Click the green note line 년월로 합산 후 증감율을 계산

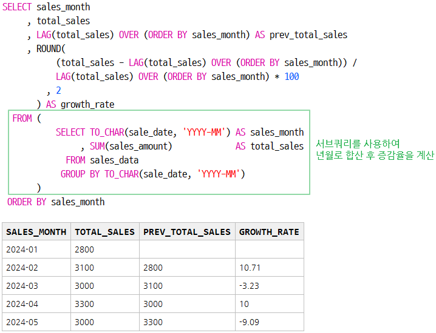pos(375,155)
